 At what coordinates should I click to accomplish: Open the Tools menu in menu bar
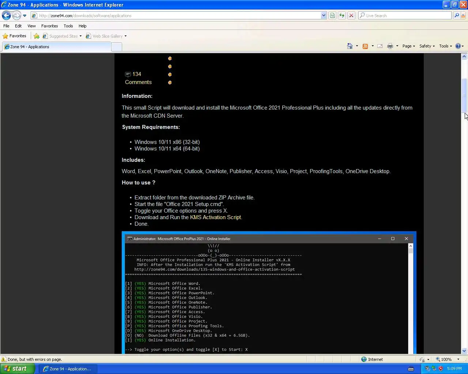68,26
